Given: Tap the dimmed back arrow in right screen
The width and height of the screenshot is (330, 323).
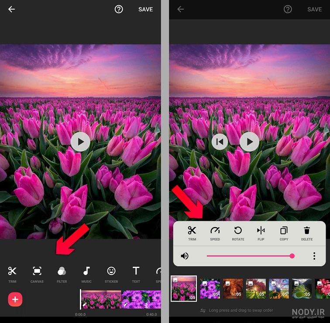Looking at the screenshot, I should click(x=181, y=9).
